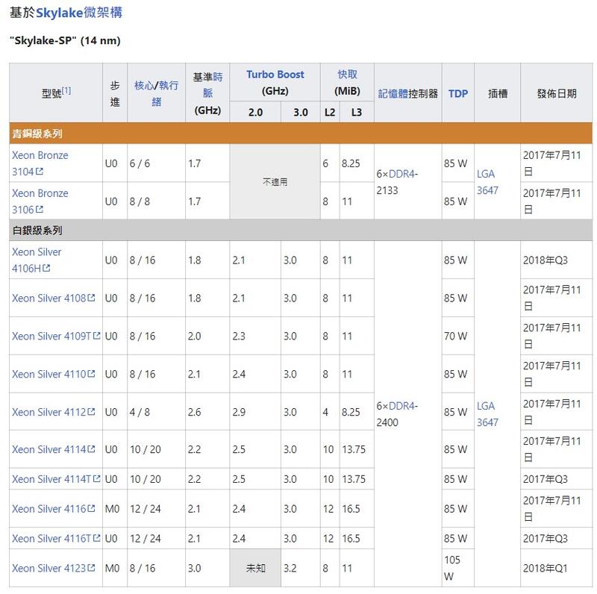Screen dimensions: 597x594
Task: Click the 2.9 turbo cell of Silver 4112
Action: coord(255,412)
